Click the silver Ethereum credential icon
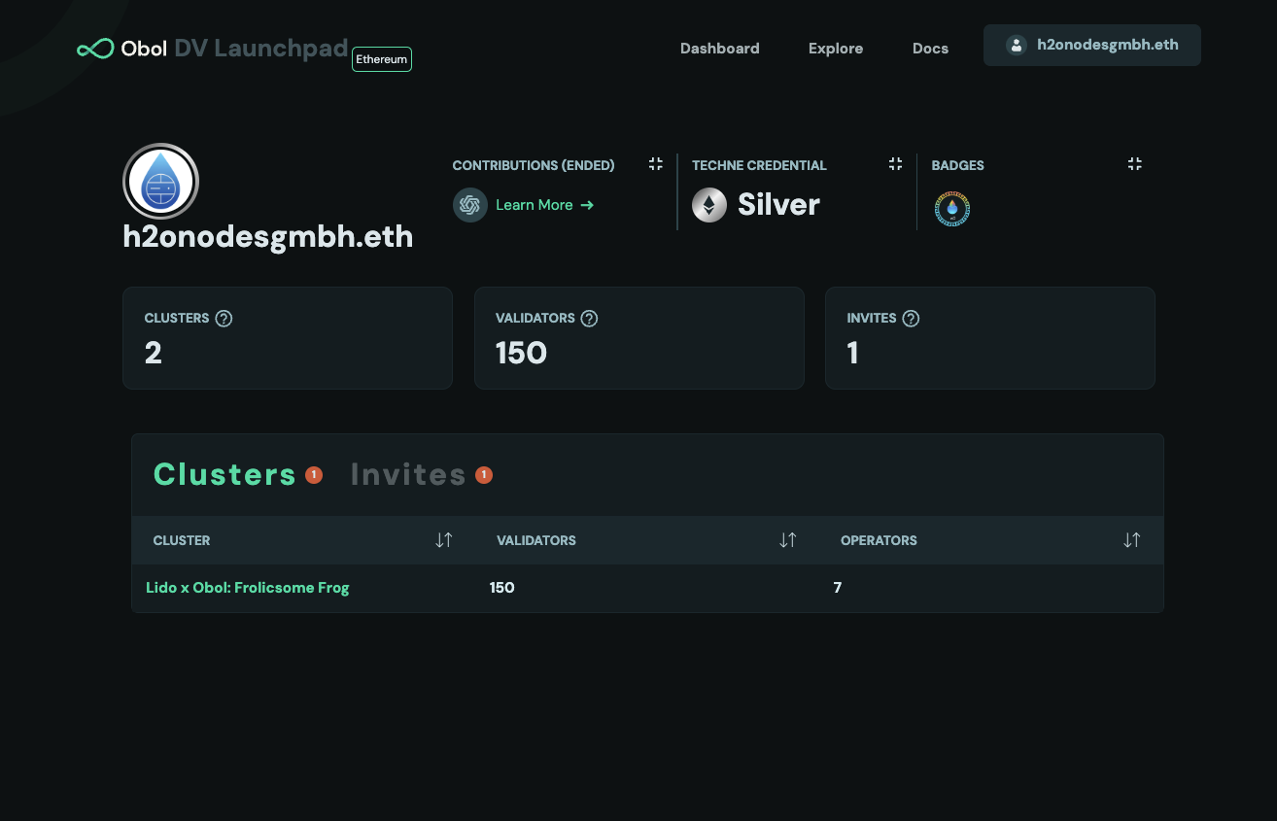This screenshot has height=821, width=1277. [x=709, y=205]
